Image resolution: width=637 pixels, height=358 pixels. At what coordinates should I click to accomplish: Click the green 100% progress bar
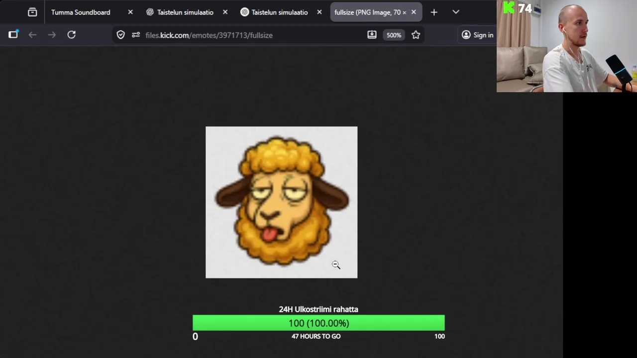(318, 323)
